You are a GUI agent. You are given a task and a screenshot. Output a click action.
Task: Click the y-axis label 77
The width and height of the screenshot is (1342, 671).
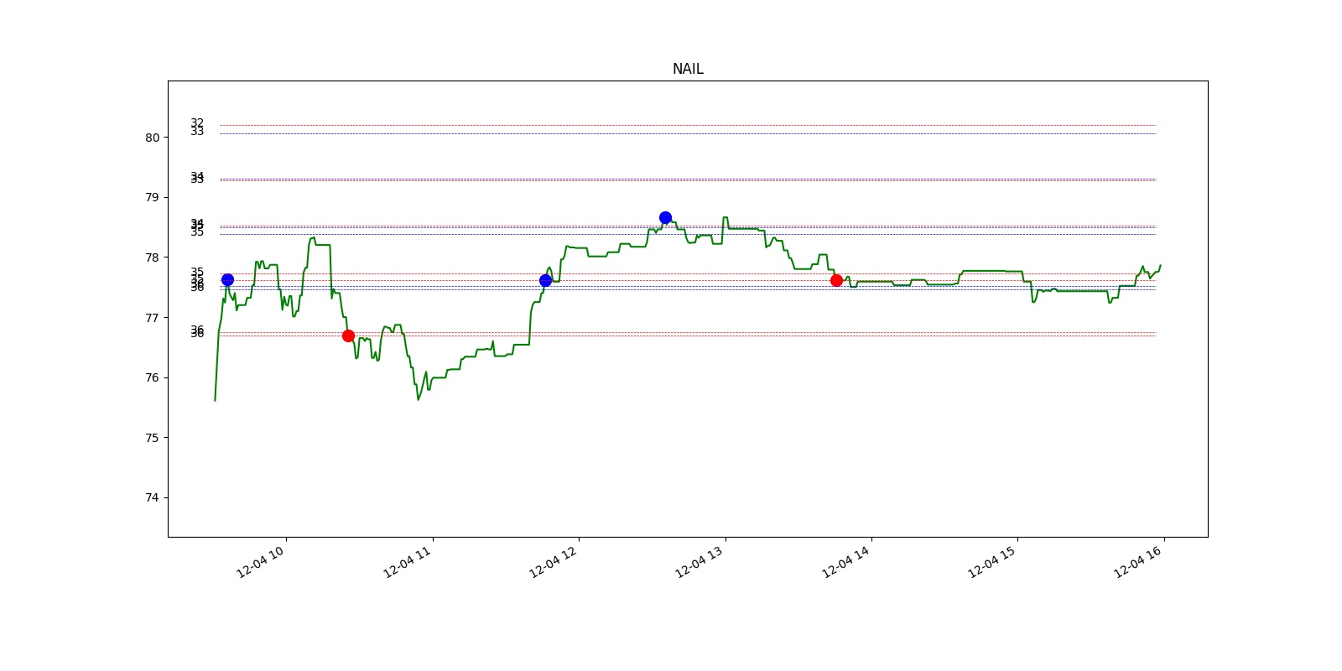tap(152, 318)
